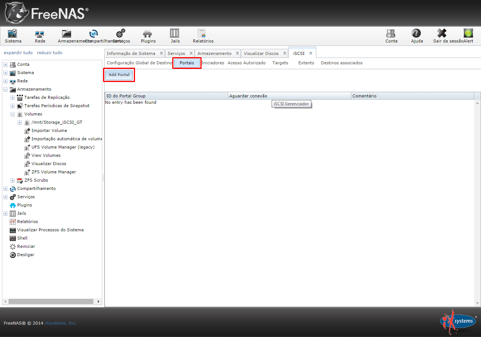Expand the /mnt/Storage_iSCSI_GT volume node

coord(20,123)
